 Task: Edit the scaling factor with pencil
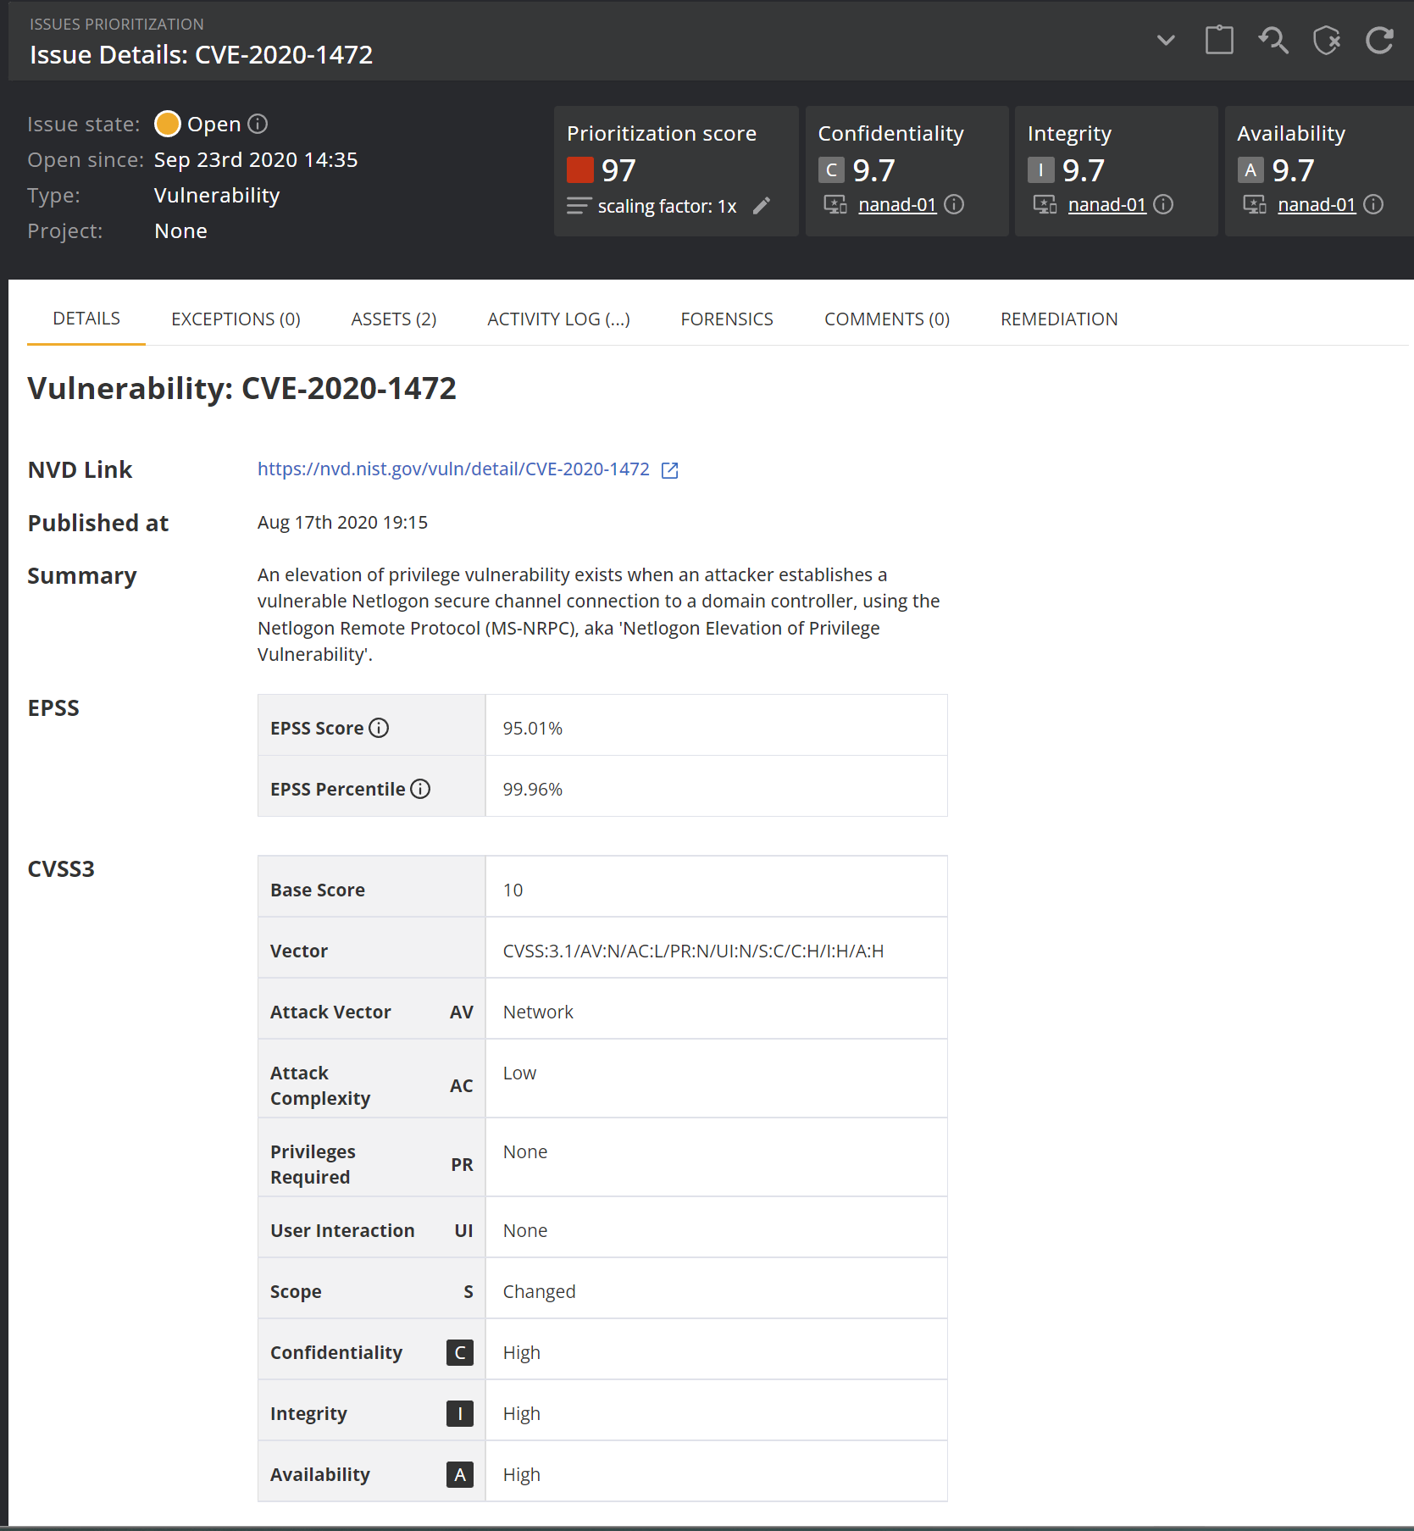(762, 206)
